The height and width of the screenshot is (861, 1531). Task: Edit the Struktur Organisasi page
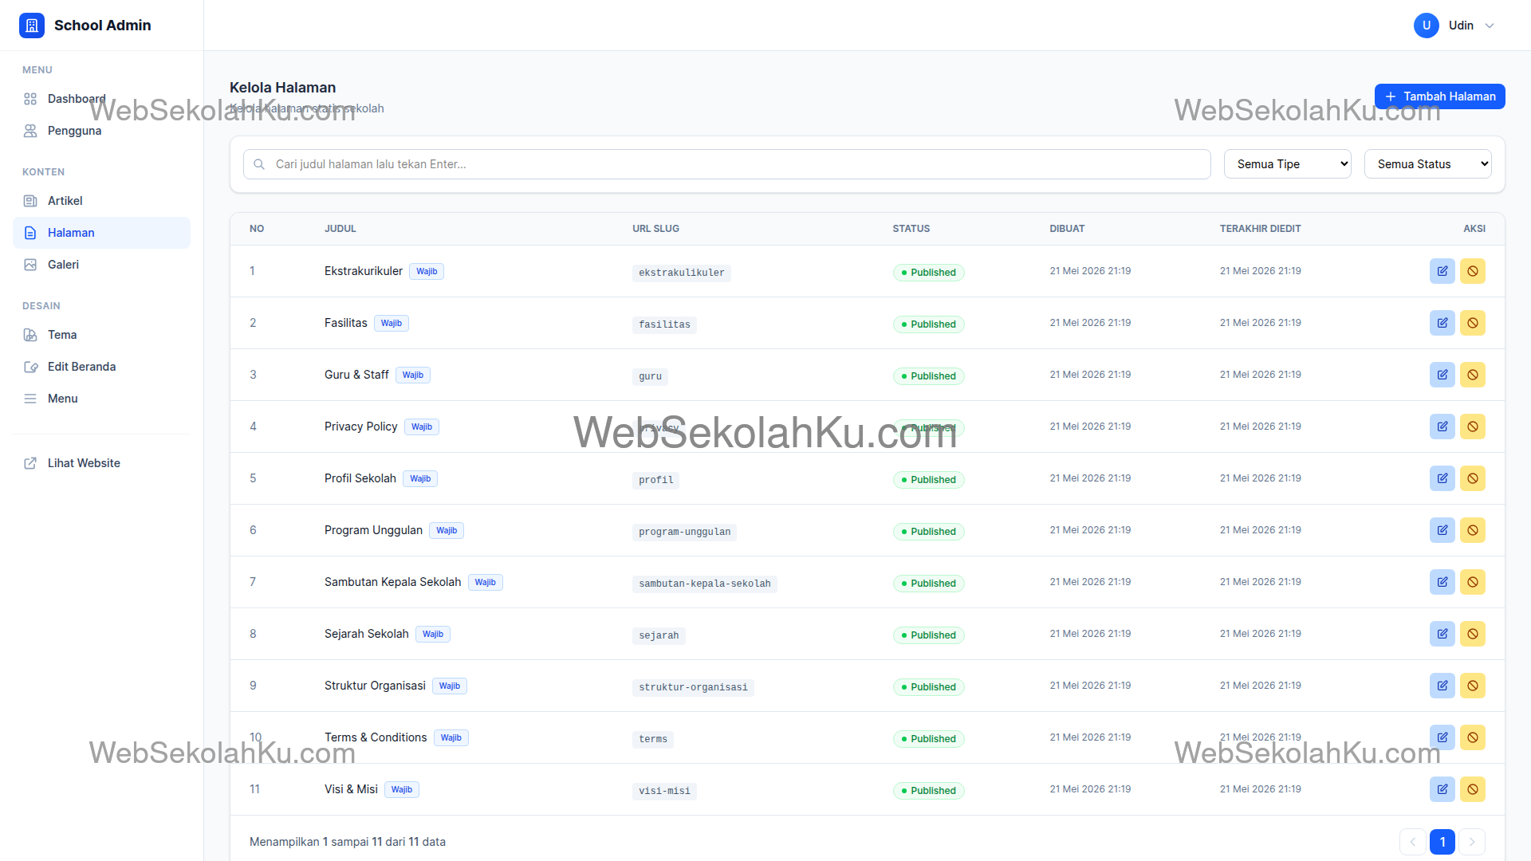pos(1442,686)
